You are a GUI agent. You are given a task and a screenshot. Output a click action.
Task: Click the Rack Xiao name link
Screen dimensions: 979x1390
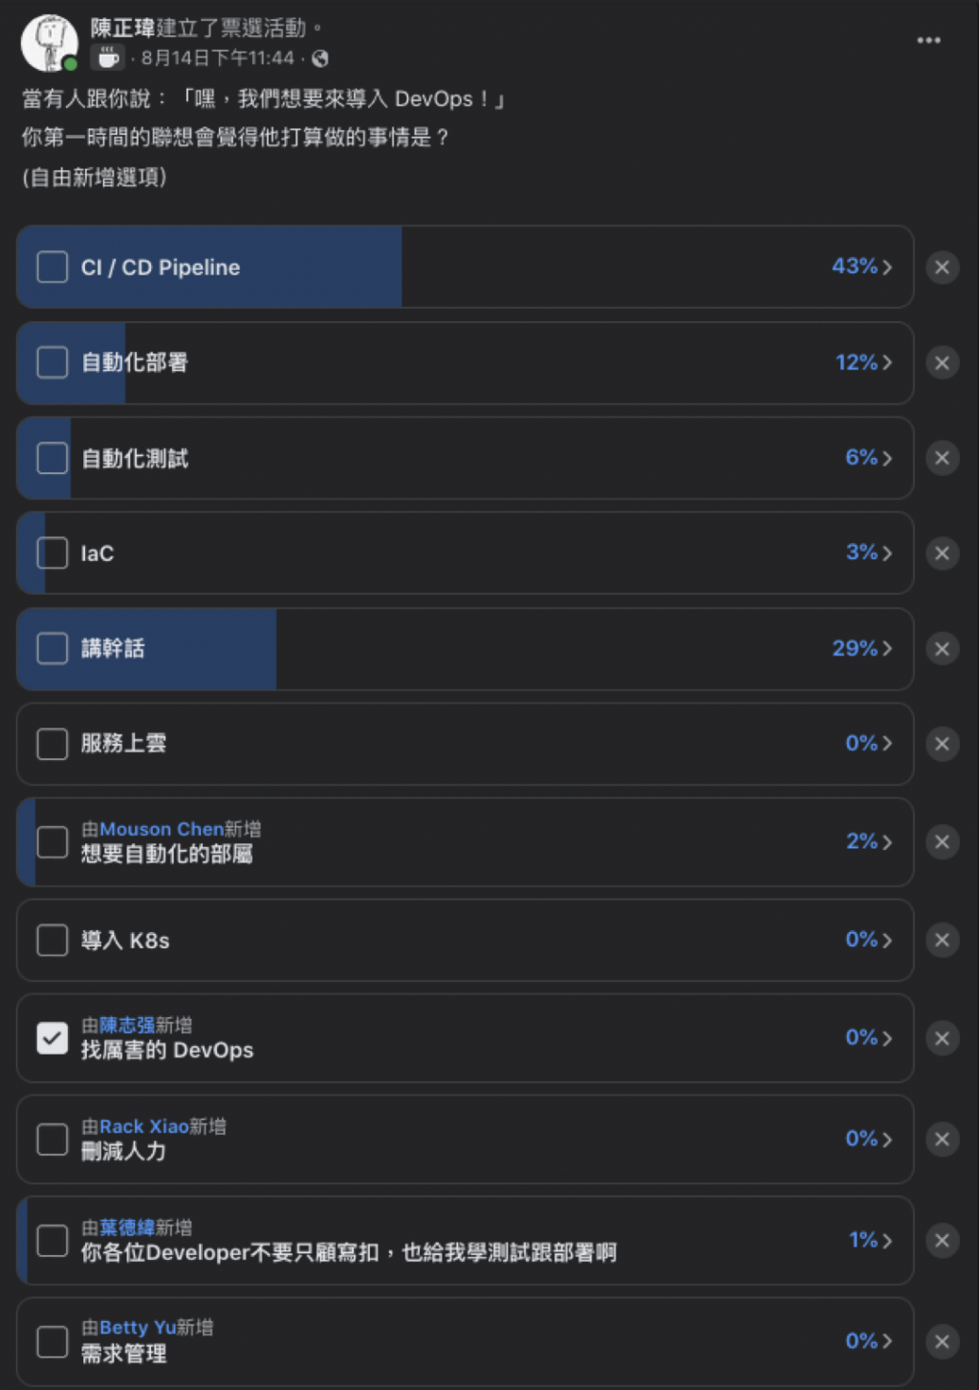click(x=144, y=1126)
